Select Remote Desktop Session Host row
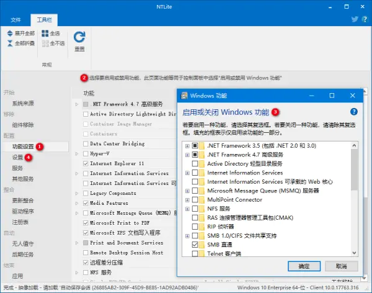The image size is (372, 293). point(126,253)
